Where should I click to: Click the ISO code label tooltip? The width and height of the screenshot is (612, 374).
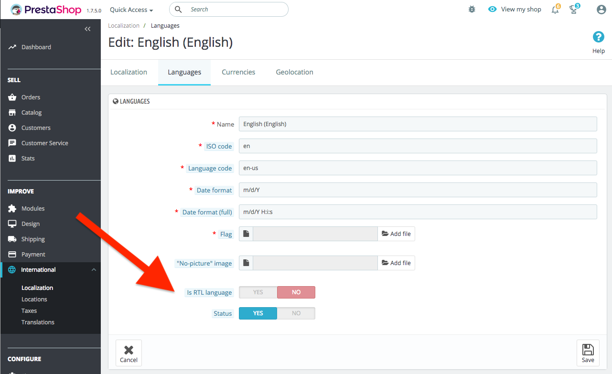(219, 147)
